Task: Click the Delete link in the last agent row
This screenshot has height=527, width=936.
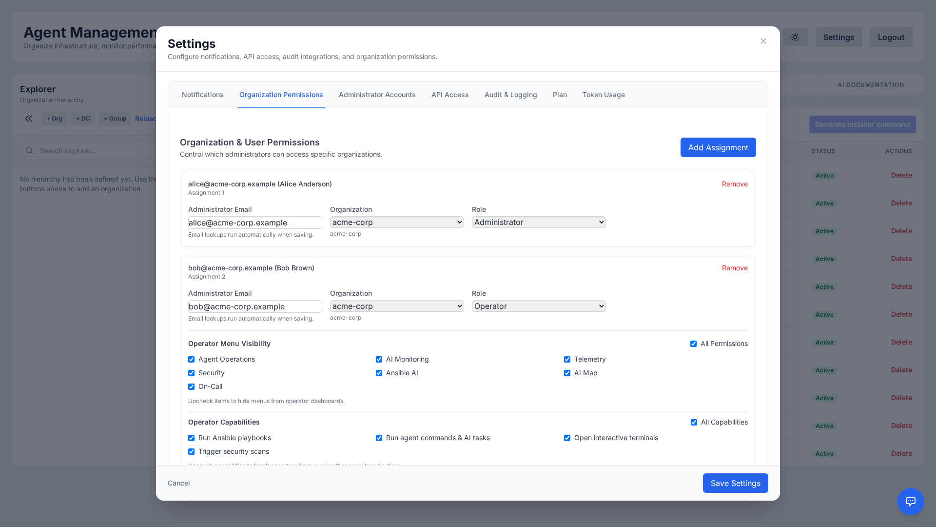Action: click(x=901, y=453)
